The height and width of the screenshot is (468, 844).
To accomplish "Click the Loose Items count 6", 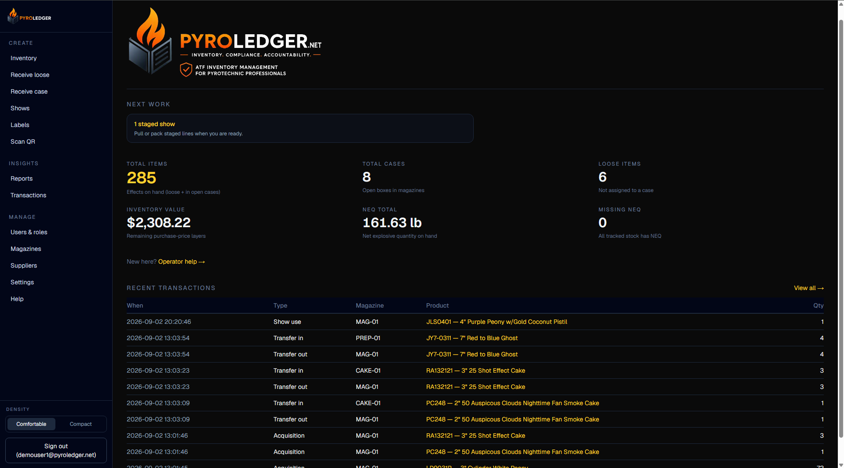I will [x=603, y=177].
